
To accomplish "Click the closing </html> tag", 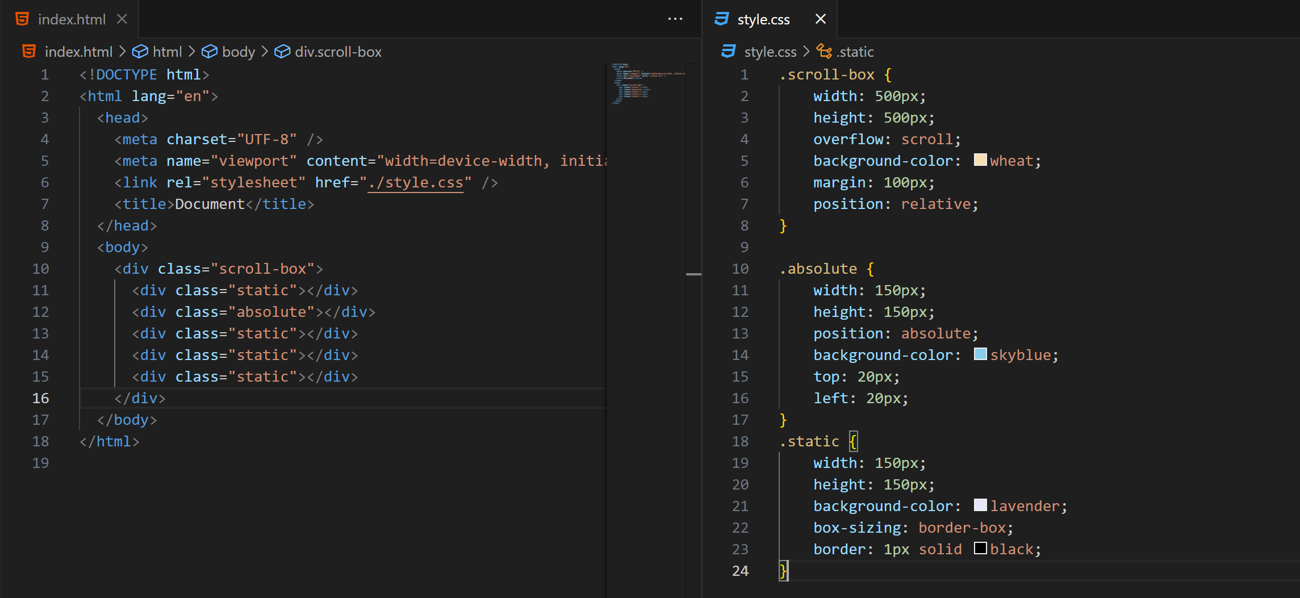I will click(x=110, y=441).
